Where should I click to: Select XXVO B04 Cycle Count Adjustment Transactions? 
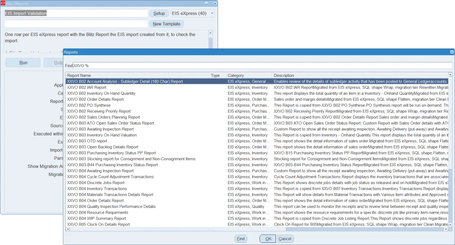point(257,177)
